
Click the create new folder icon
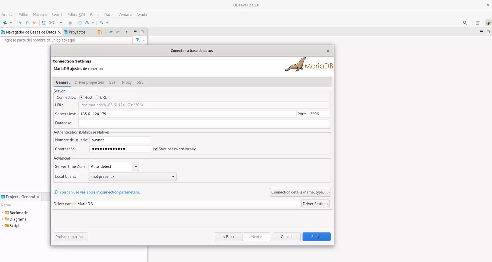(x=100, y=32)
